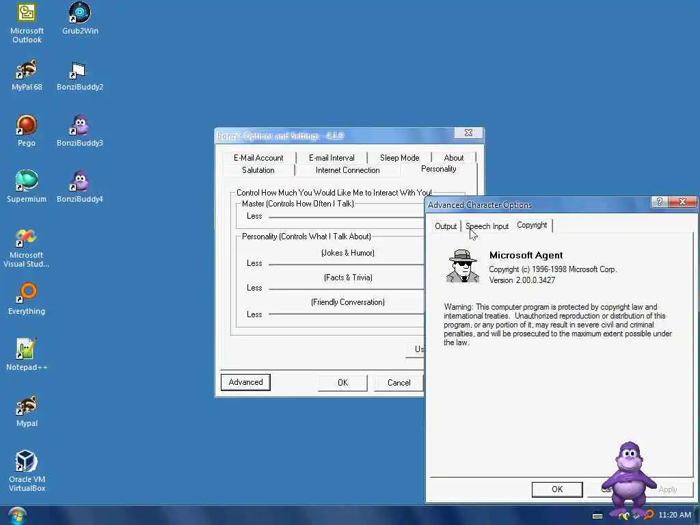This screenshot has width=700, height=525.
Task: Adjust the Master talk frequency slider
Action: point(346,217)
